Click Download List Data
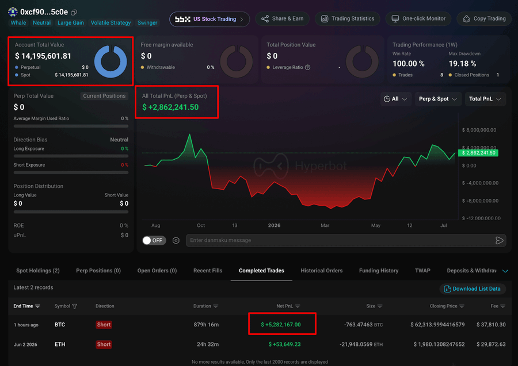Viewport: 518px width, 366px height. point(473,289)
